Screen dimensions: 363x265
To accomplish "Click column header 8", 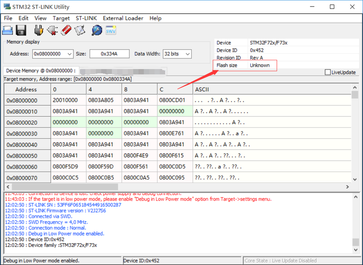I will pyautogui.click(x=140, y=89).
